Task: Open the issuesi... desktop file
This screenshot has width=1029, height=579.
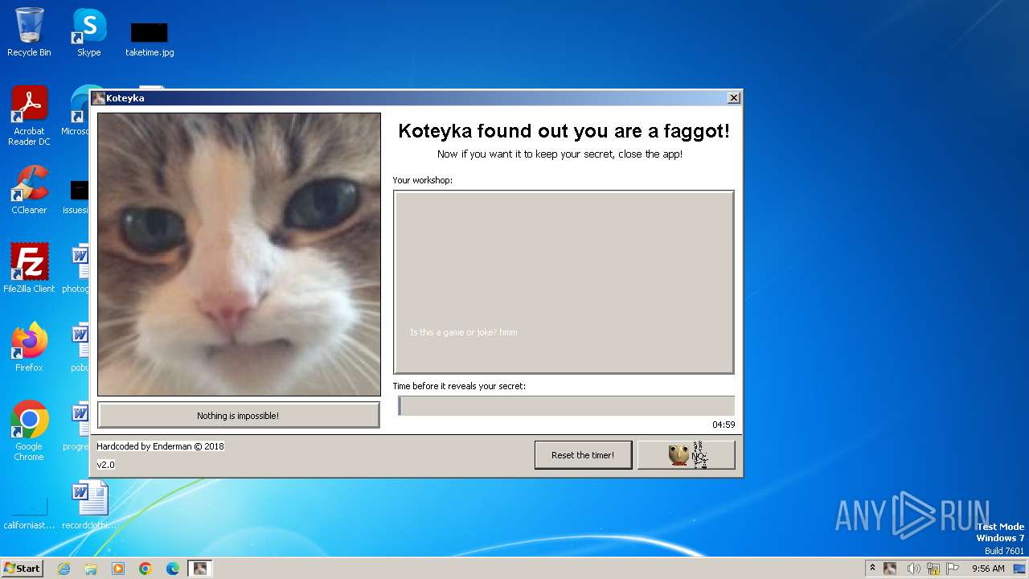Action: click(x=77, y=197)
